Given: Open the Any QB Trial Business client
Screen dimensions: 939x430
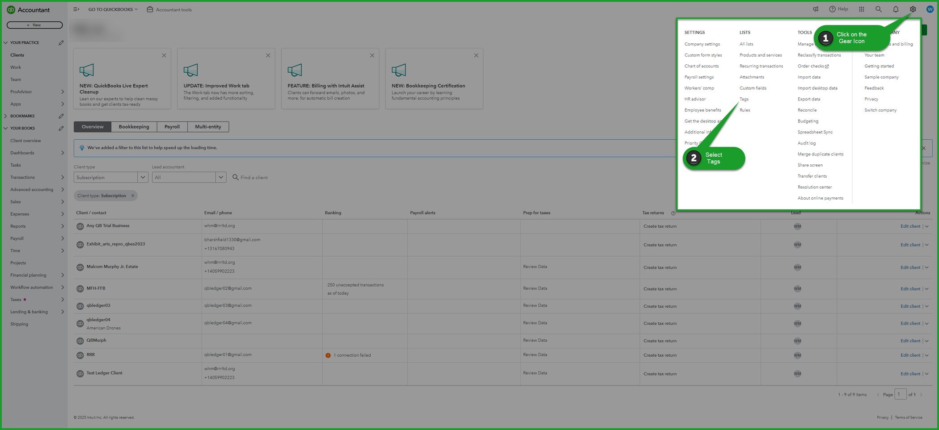Looking at the screenshot, I should click(x=108, y=226).
